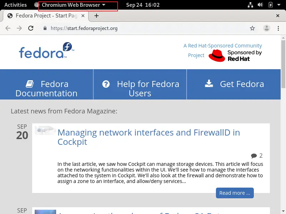
Task: Click the Latest news from Fedora Magazine heading
Action: (x=64, y=111)
